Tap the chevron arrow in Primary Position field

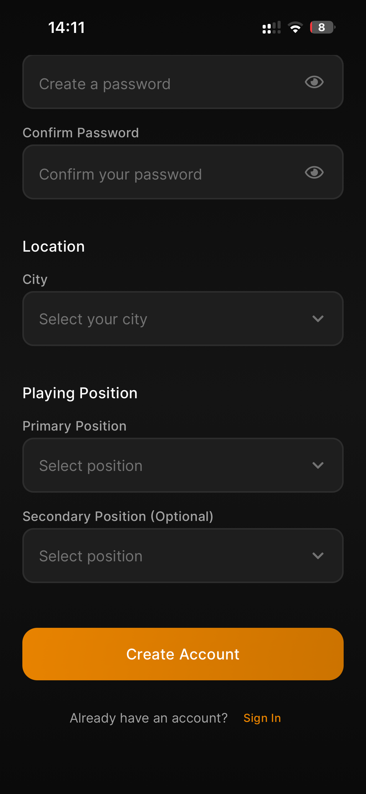click(x=318, y=465)
